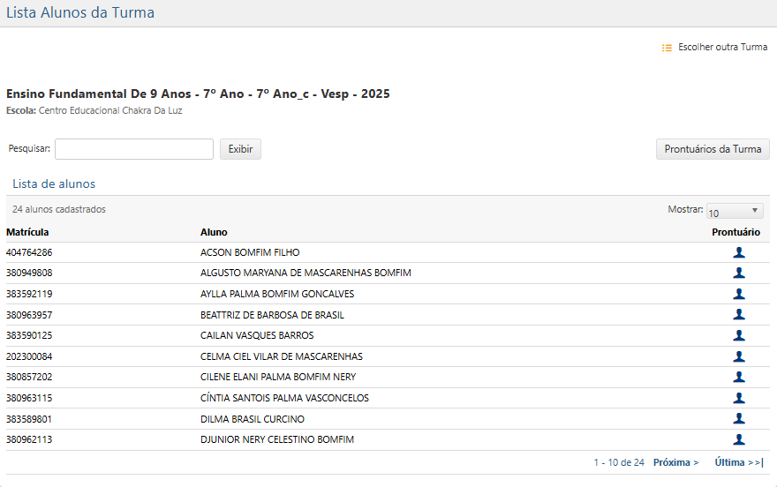
Task: Expand the Mostrar rows-per-page dropdown
Action: [x=734, y=211]
